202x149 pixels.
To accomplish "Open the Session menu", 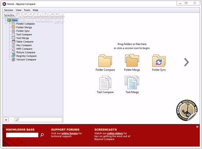I will point(8,10).
